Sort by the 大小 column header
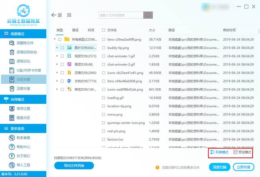The height and width of the screenshot is (177, 260). (152, 30)
